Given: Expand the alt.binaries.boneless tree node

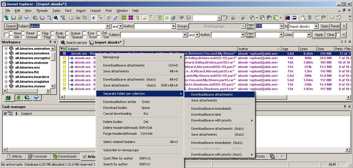Looking at the screenshot, I should point(6,53).
